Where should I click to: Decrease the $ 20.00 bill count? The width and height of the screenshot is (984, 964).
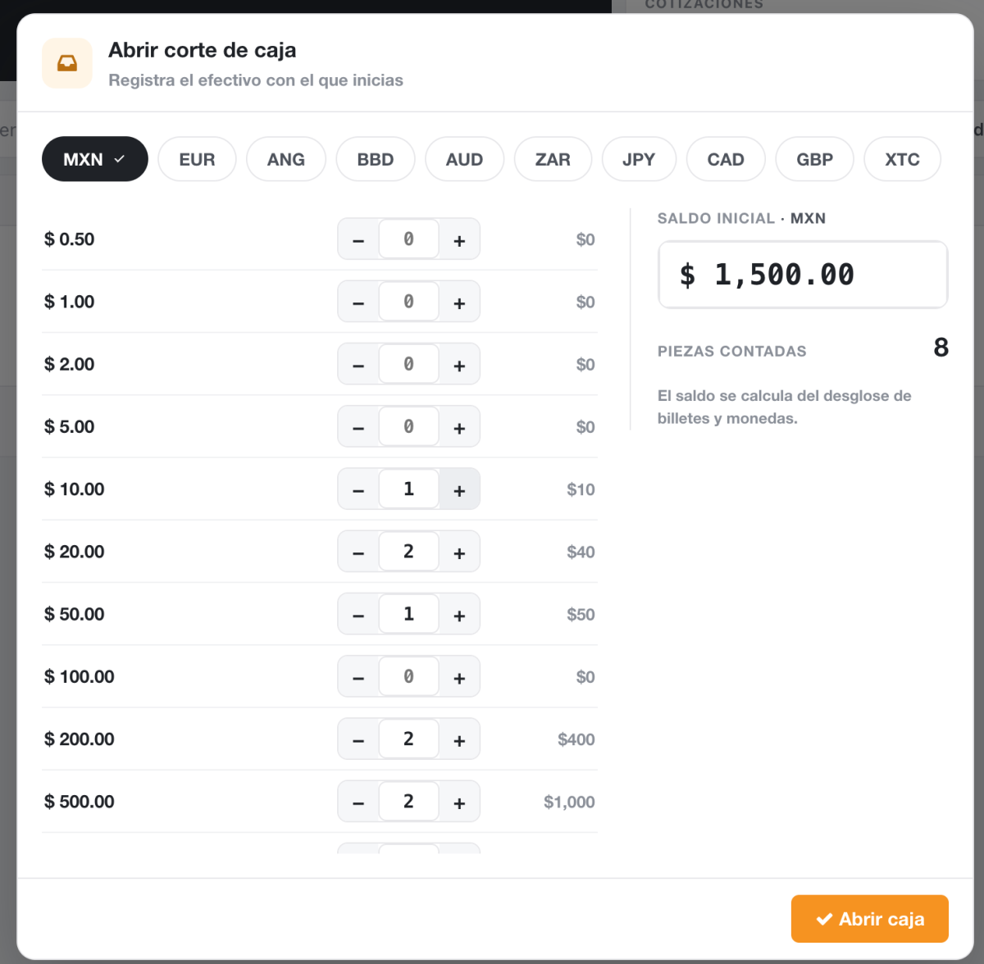[x=358, y=552]
